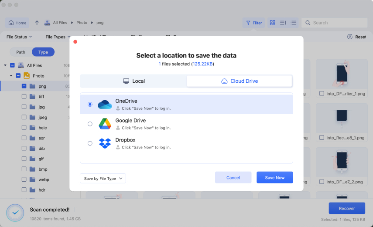Select the Google Drive radio button
The image size is (373, 227).
click(x=90, y=124)
